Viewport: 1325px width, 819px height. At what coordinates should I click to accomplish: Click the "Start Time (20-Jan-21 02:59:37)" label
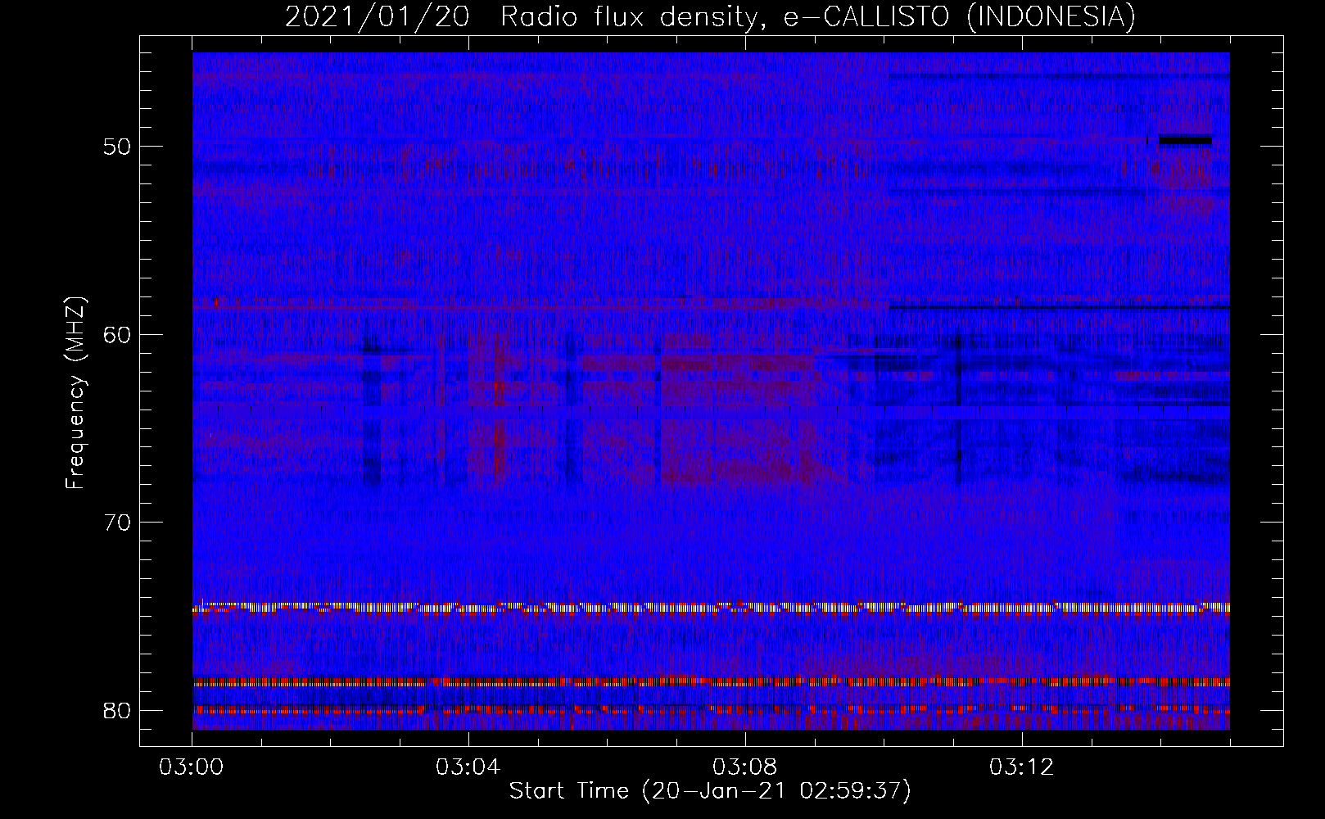[710, 791]
